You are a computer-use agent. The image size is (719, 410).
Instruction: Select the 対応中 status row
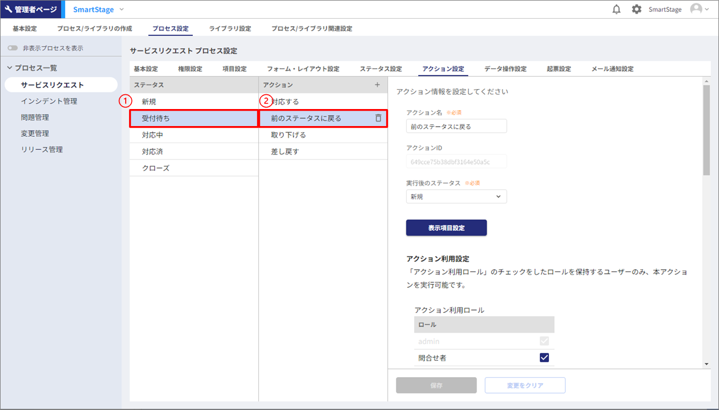[152, 135]
